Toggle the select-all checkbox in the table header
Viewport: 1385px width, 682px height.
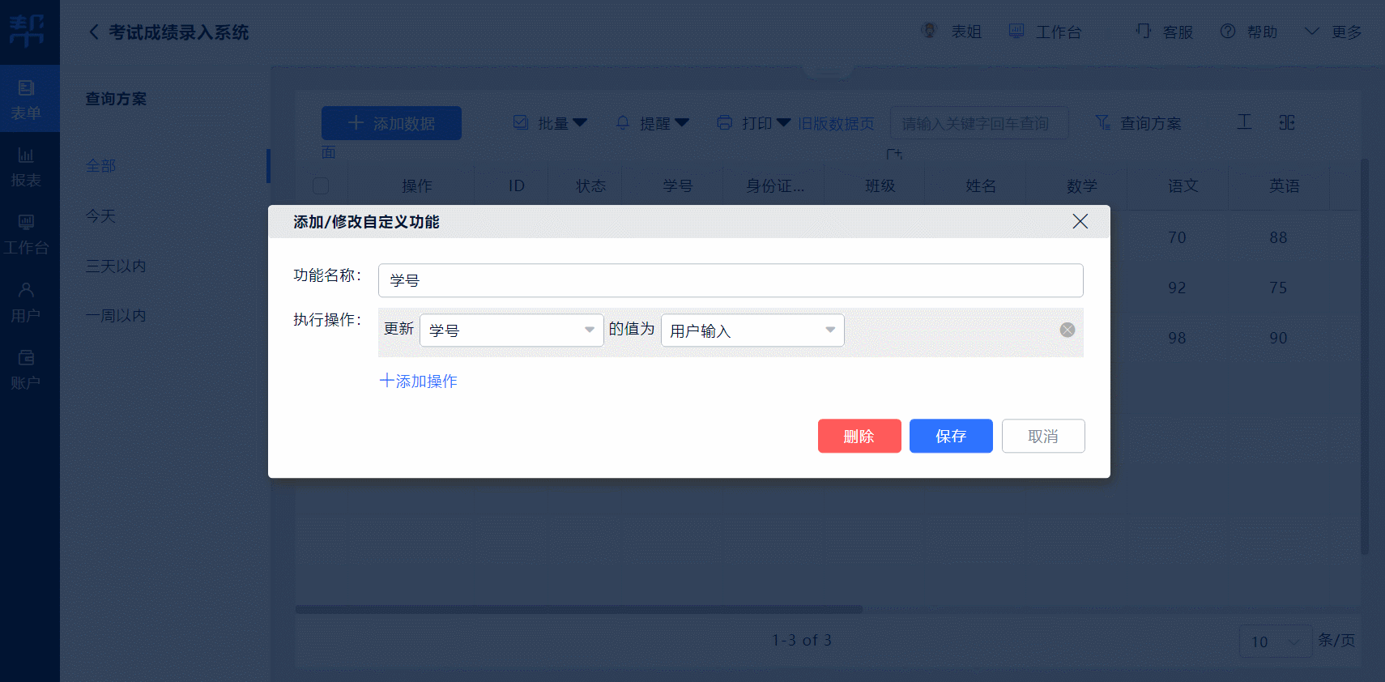(321, 185)
